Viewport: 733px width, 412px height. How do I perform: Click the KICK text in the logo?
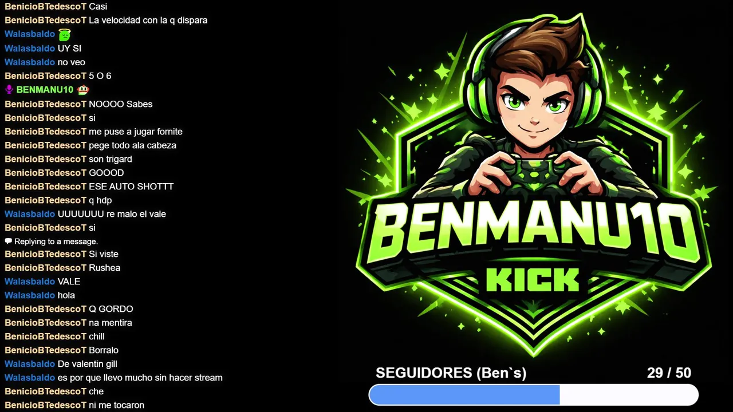(533, 280)
